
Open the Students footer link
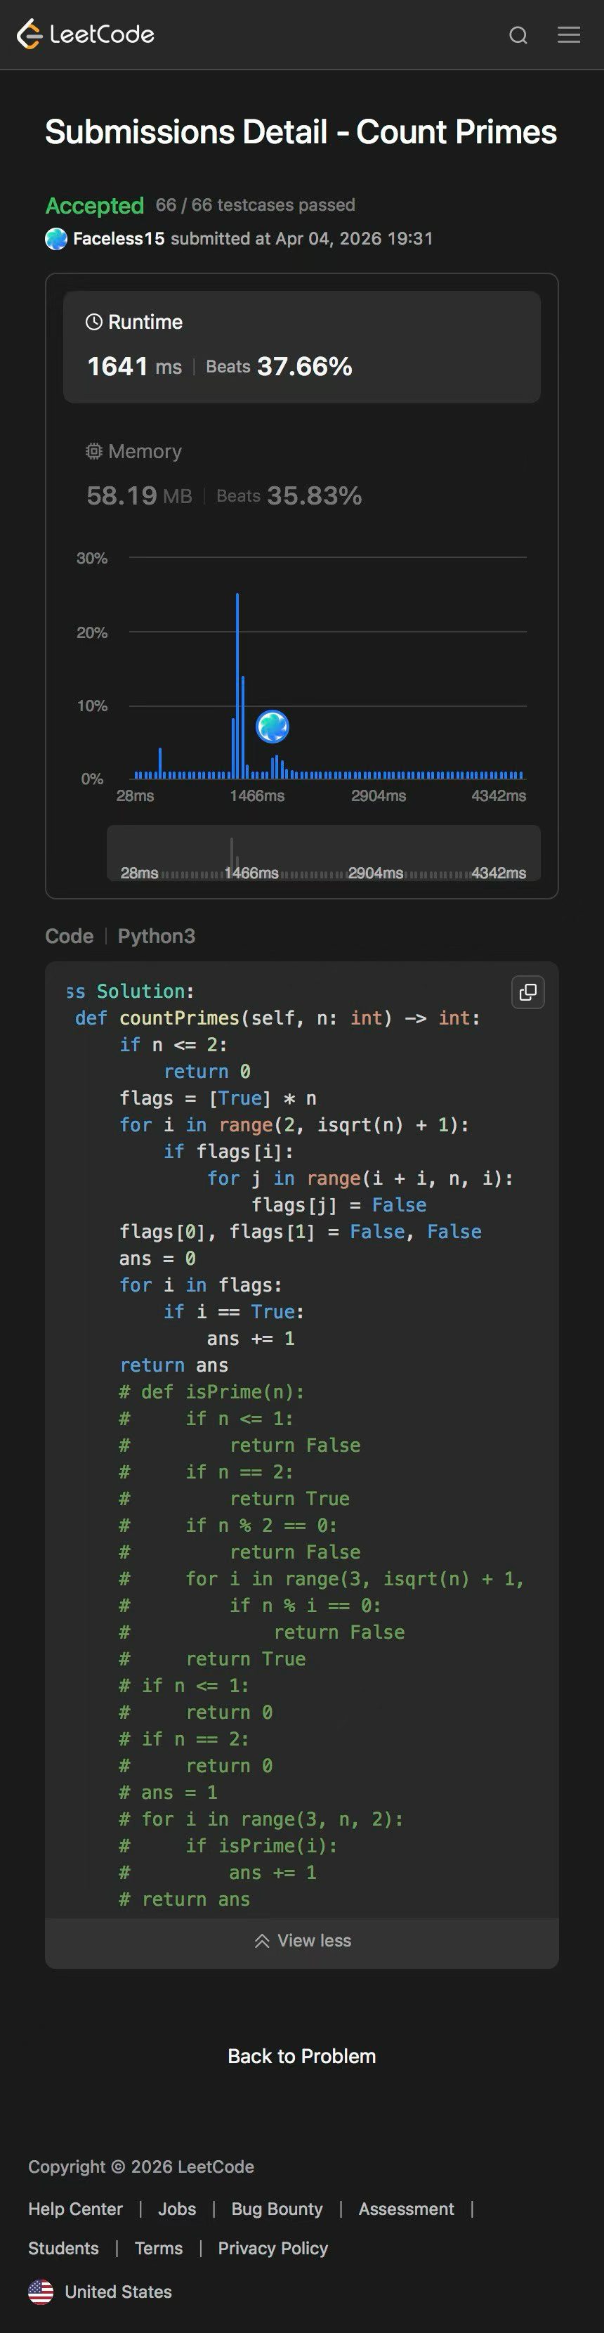click(x=63, y=2248)
